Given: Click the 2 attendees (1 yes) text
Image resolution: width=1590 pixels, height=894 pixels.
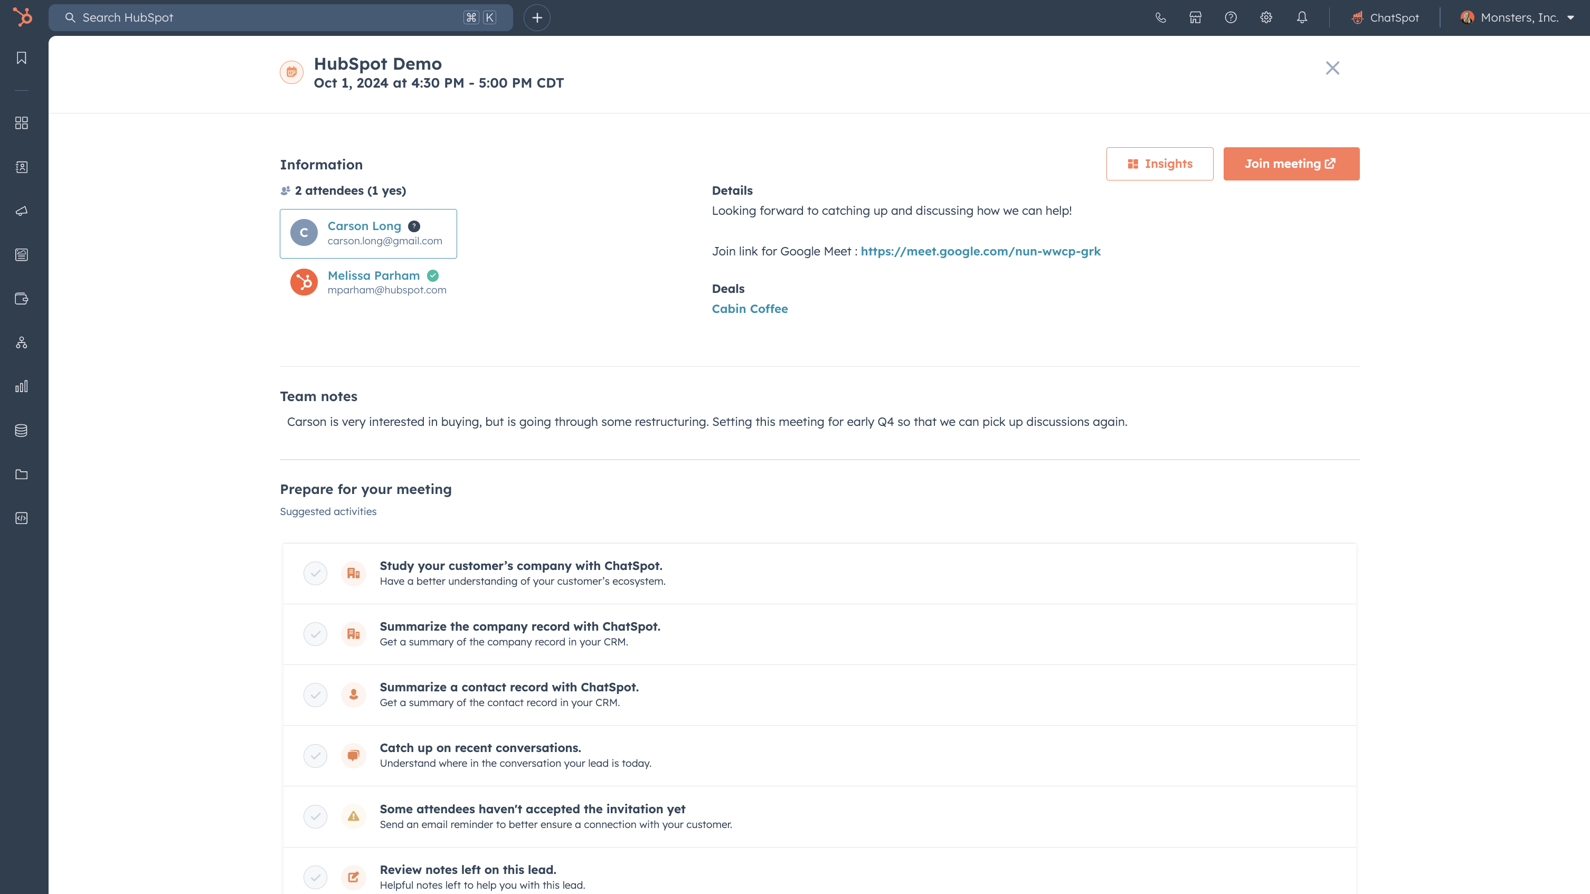Looking at the screenshot, I should tap(350, 191).
